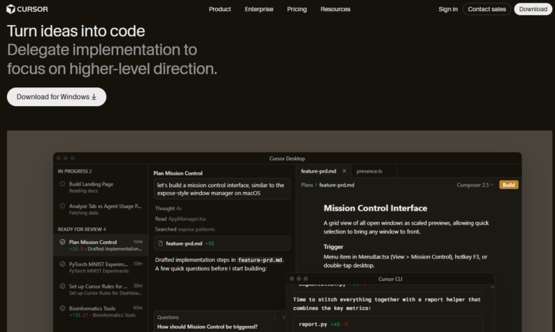Click the Cursor logo icon
This screenshot has width=555, height=332.
pyautogui.click(x=10, y=9)
